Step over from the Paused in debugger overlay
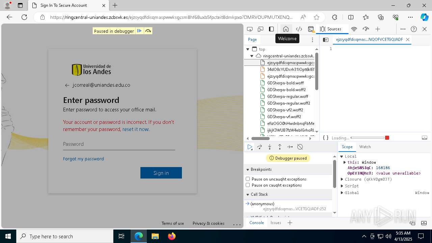This screenshot has height=243, width=432. click(148, 31)
